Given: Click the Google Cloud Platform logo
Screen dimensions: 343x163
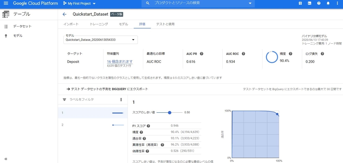Looking at the screenshot, I should (35, 3).
